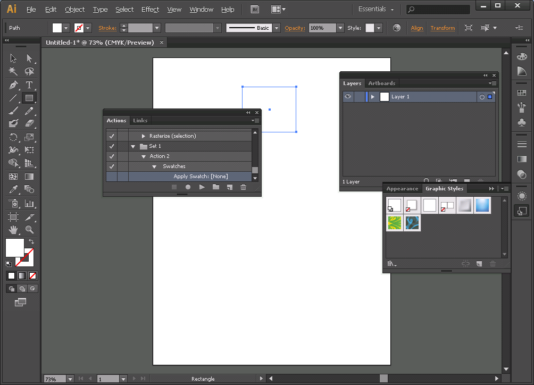Expand Layer 1 contents
This screenshot has width=534, height=385.
click(373, 97)
